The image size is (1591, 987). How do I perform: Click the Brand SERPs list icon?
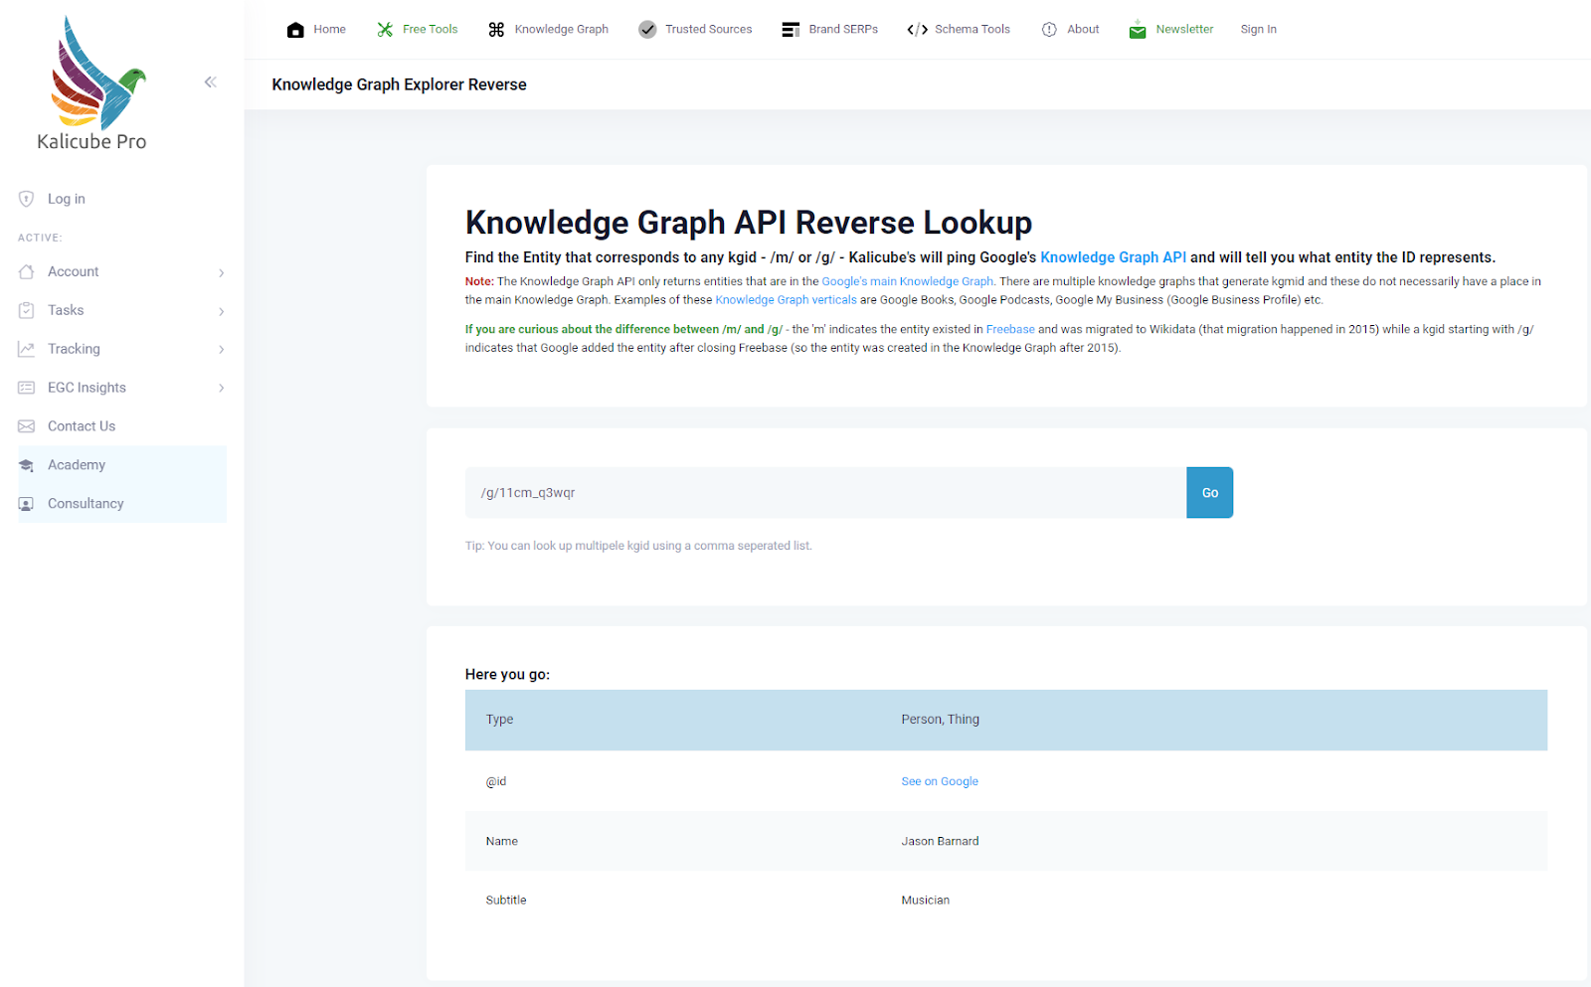coord(791,30)
